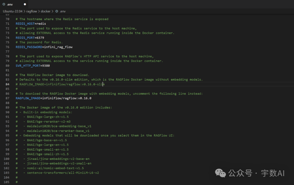Click RAGFLOW_IMAGE variable on line 87

click(x=28, y=98)
